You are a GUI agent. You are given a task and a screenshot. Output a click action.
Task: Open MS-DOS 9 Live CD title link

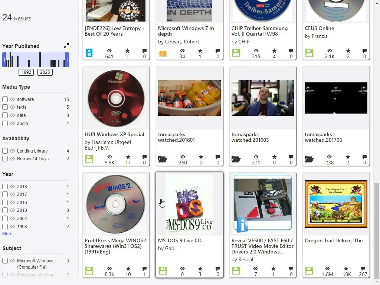[180, 240]
